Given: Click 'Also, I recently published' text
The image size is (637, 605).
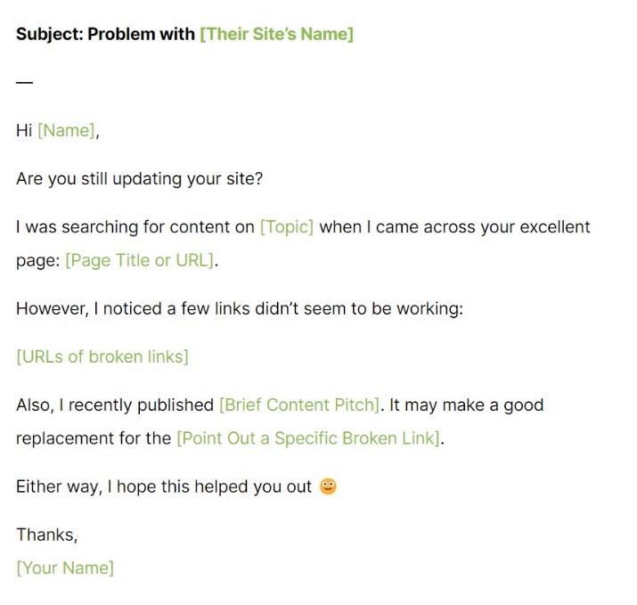Looking at the screenshot, I should pyautogui.click(x=115, y=405).
